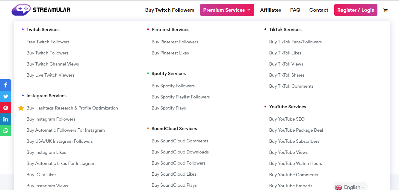Open Buy SoundCloud Comments
Screen dimensions: 399x190
[180, 141]
